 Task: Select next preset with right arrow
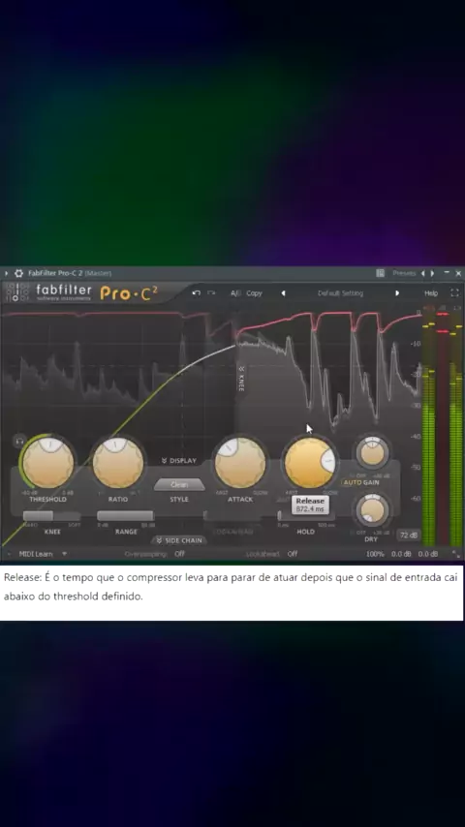[397, 293]
